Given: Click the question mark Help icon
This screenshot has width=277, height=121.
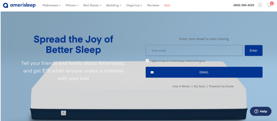Looking at the screenshot, I should click(256, 111).
